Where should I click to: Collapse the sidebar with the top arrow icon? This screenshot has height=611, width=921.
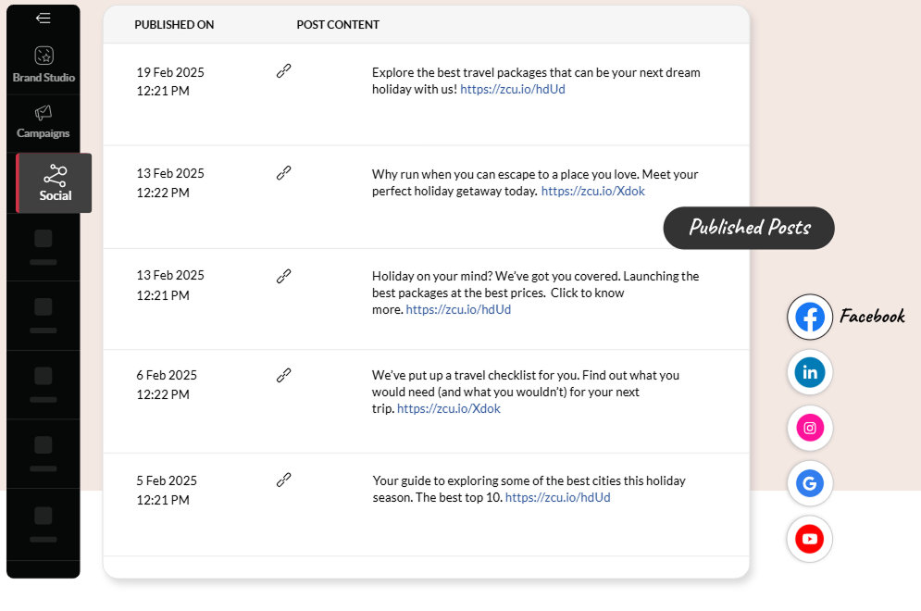[x=44, y=19]
